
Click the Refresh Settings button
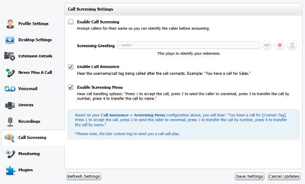click(x=84, y=176)
